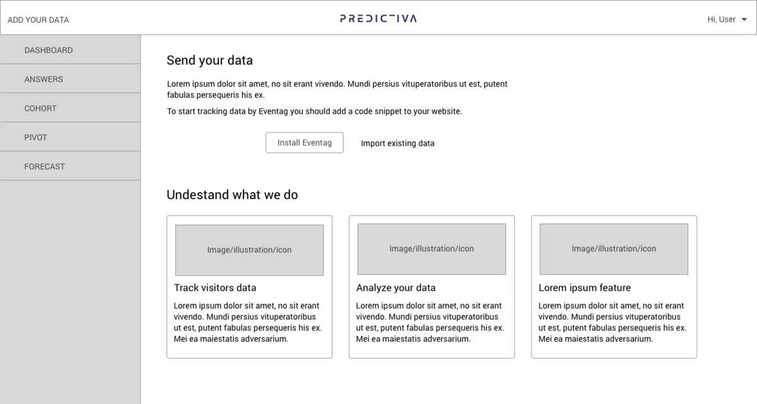Click the Track visitors data card title
The image size is (757, 404).
pyautogui.click(x=215, y=287)
